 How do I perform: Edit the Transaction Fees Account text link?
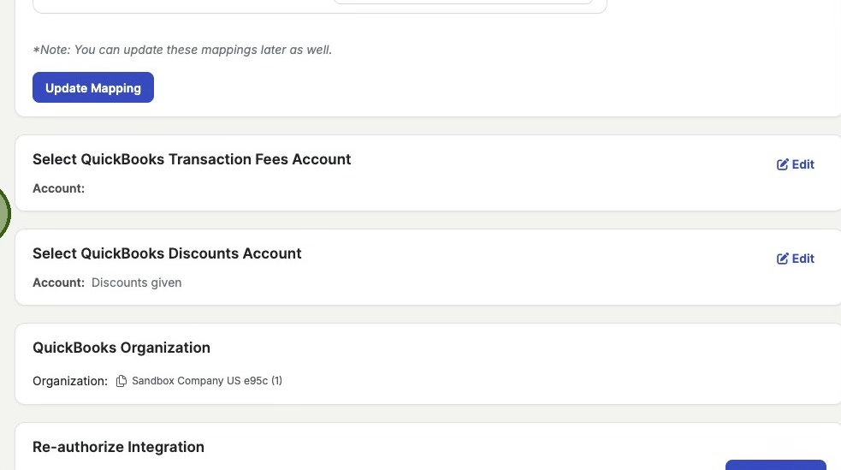[803, 164]
